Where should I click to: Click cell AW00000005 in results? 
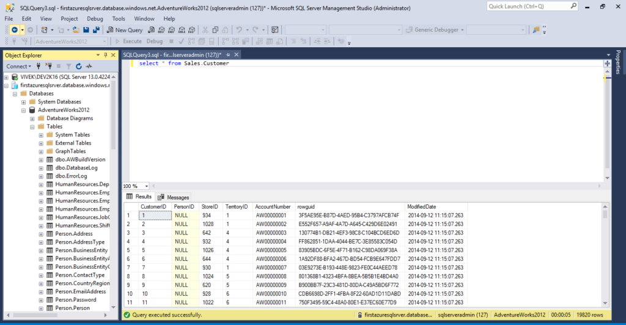[271, 250]
